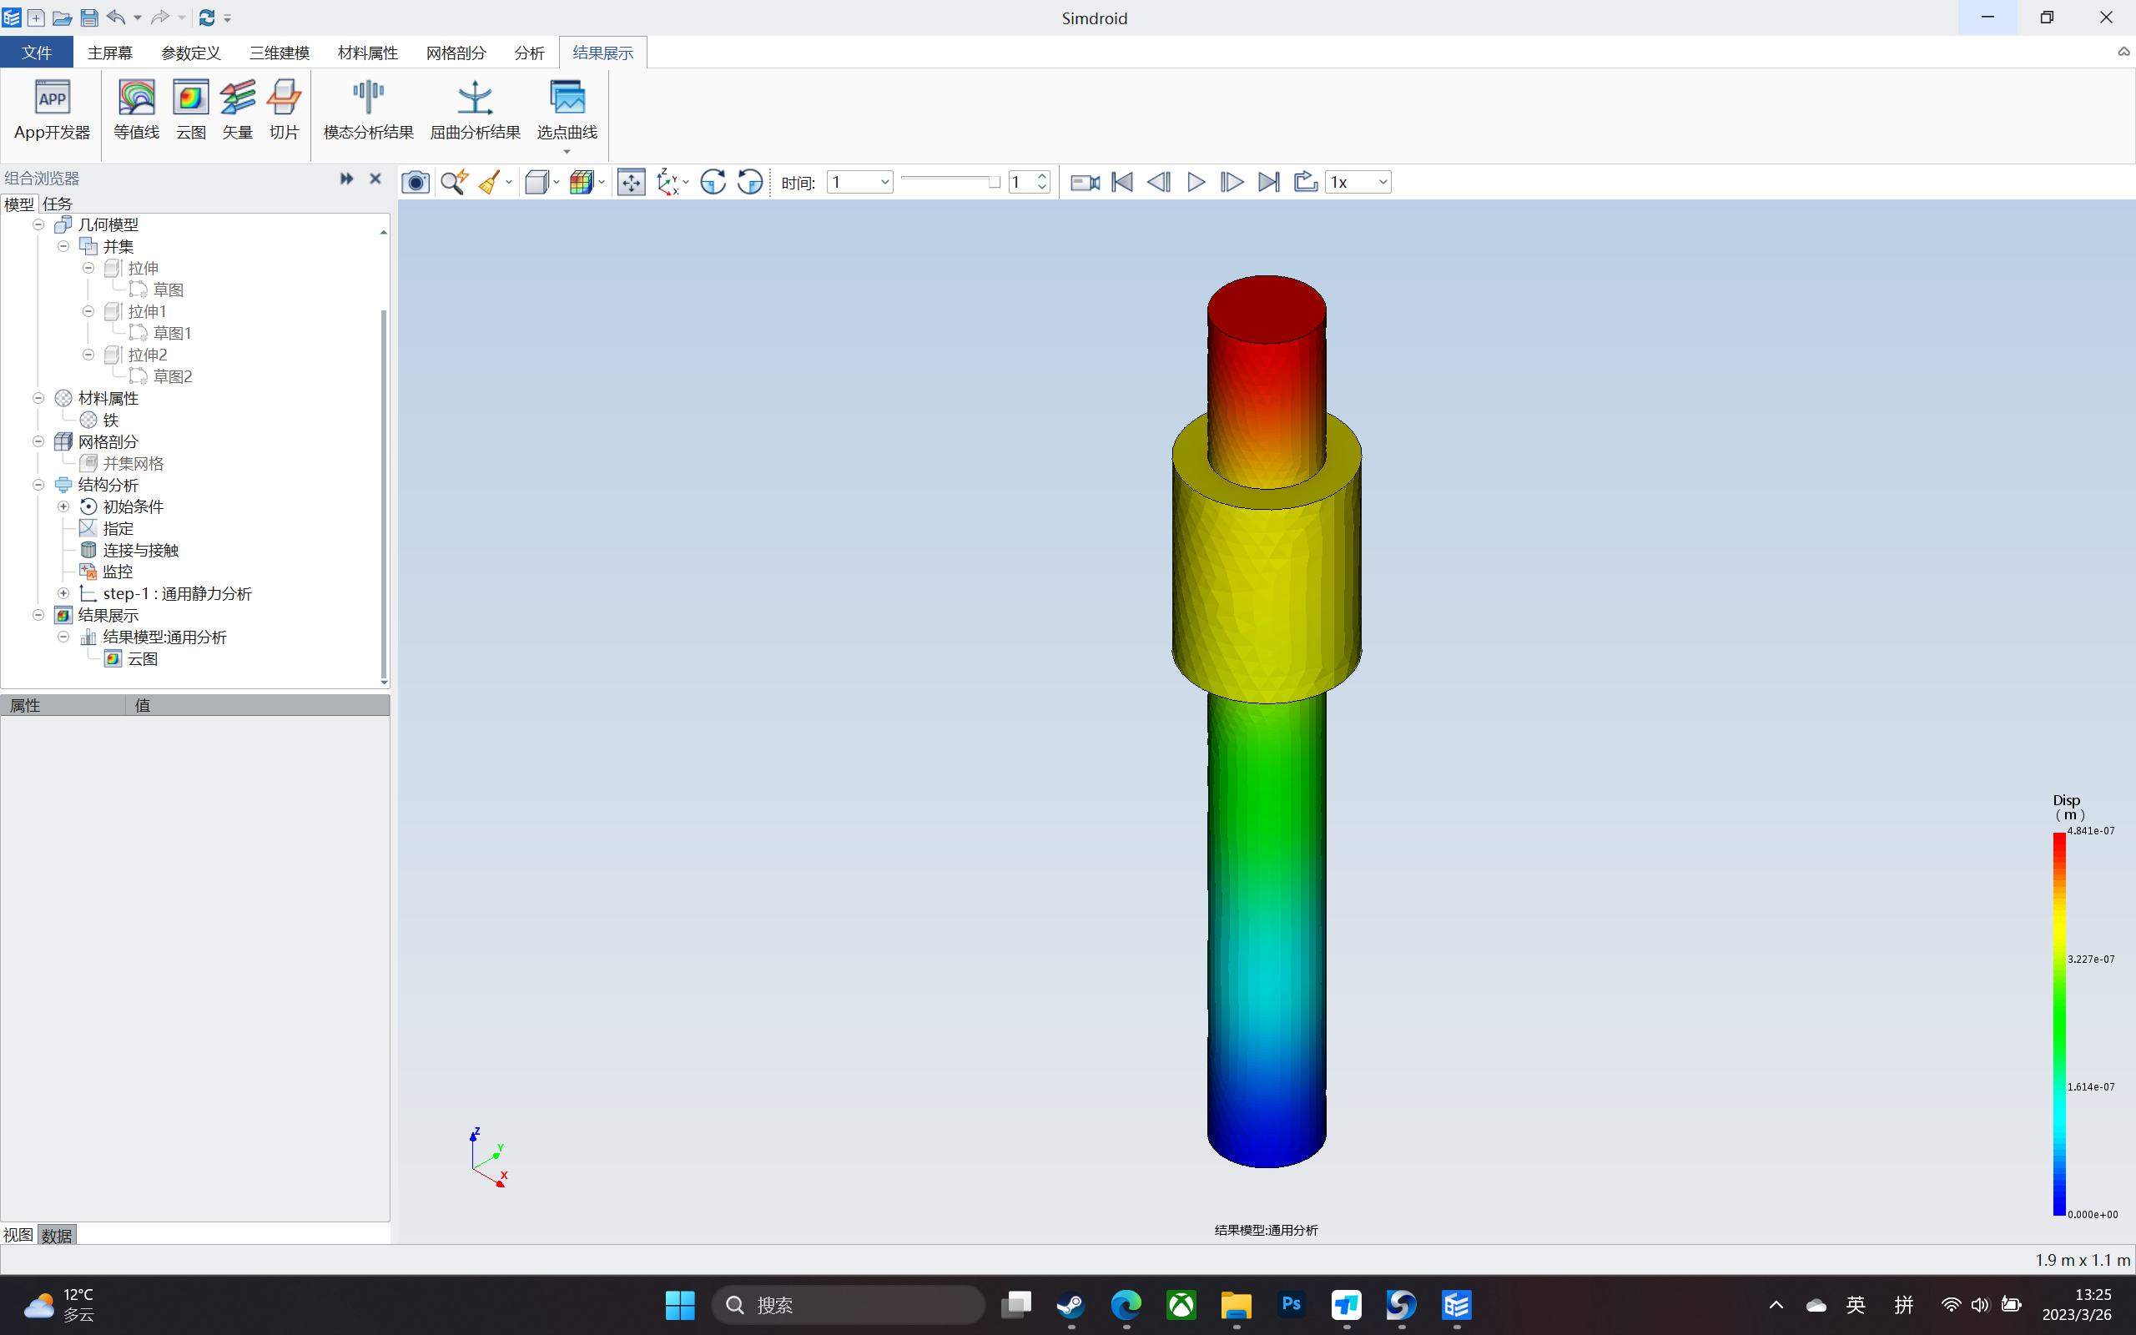The width and height of the screenshot is (2136, 1335).
Task: Play the result animation
Action: pyautogui.click(x=1196, y=183)
